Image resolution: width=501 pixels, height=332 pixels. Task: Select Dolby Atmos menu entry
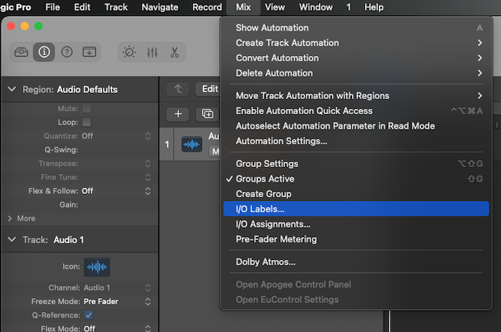click(265, 261)
